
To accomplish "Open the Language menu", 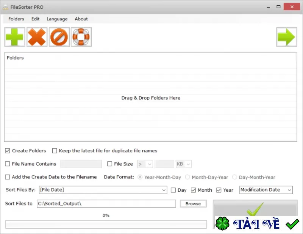I will (x=57, y=19).
